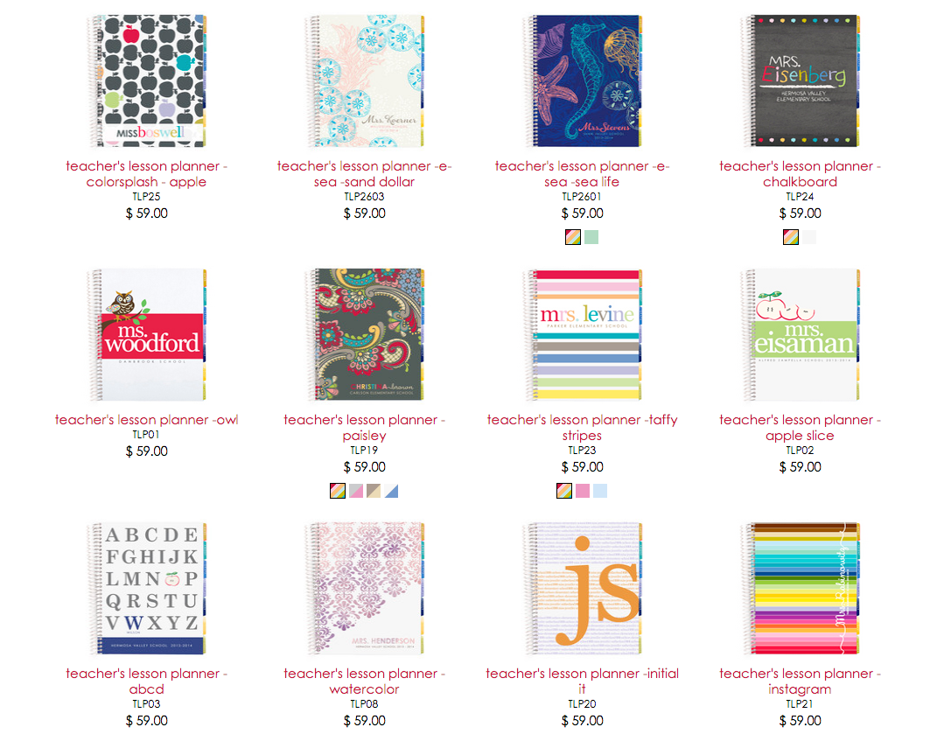Open teacher's lesson planner watercolor link
The image size is (951, 734).
[x=365, y=682]
